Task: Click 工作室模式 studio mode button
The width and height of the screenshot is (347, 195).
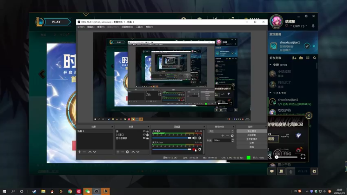Action: pyautogui.click(x=252, y=139)
